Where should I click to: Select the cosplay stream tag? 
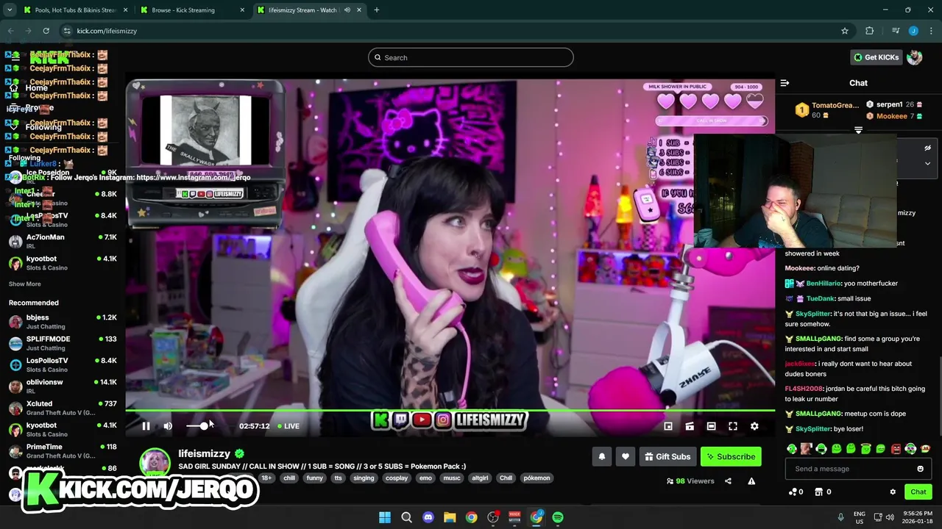click(397, 478)
